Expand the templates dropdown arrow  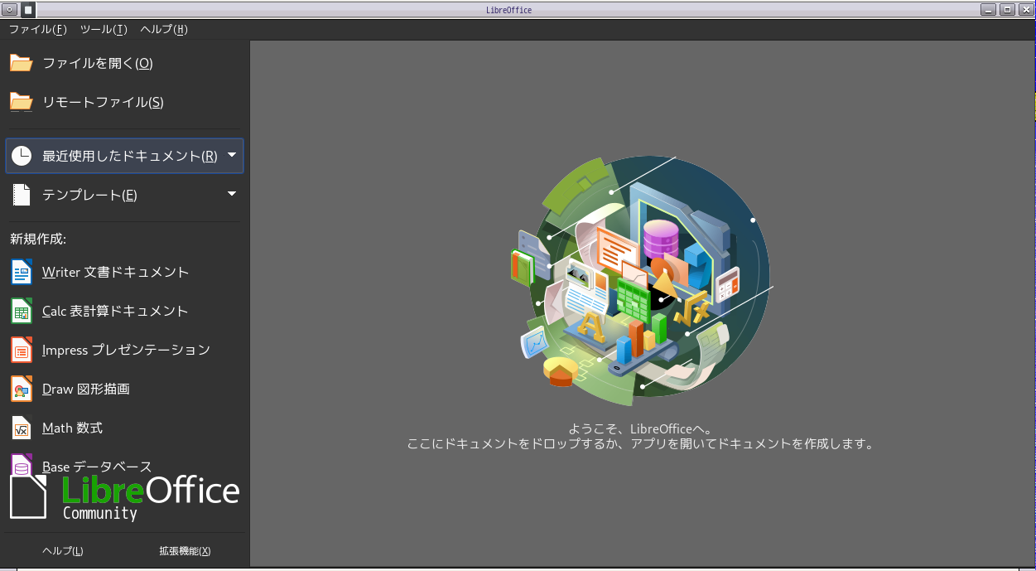coord(232,194)
